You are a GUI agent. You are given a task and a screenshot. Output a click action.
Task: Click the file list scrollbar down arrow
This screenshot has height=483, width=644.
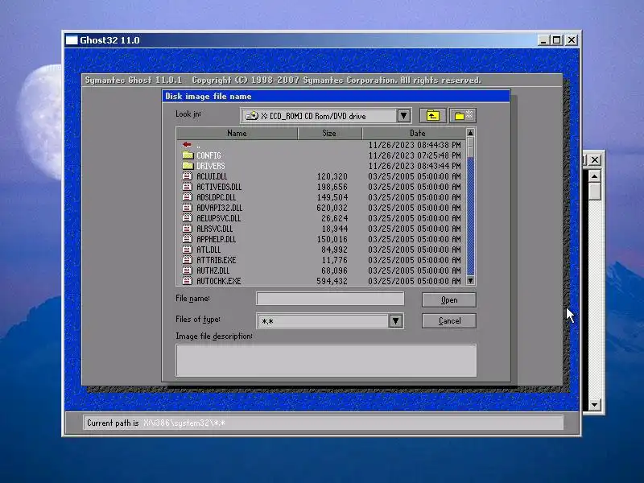pyautogui.click(x=471, y=280)
